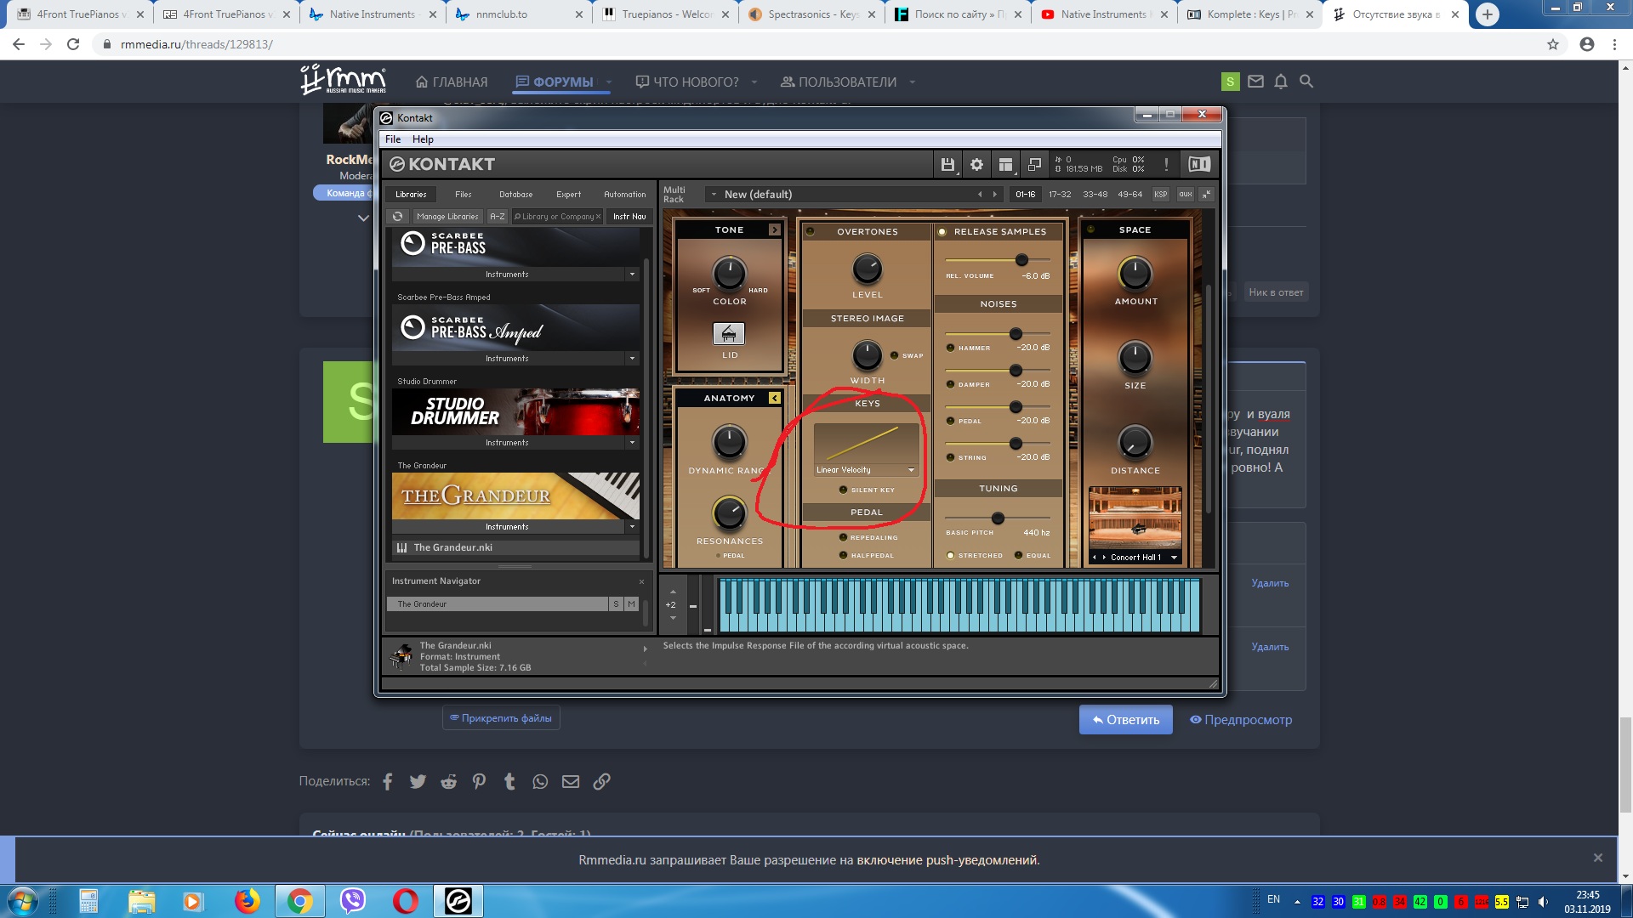Switch to the Files browser tab
Screen dimensions: 1633x918
(x=463, y=195)
